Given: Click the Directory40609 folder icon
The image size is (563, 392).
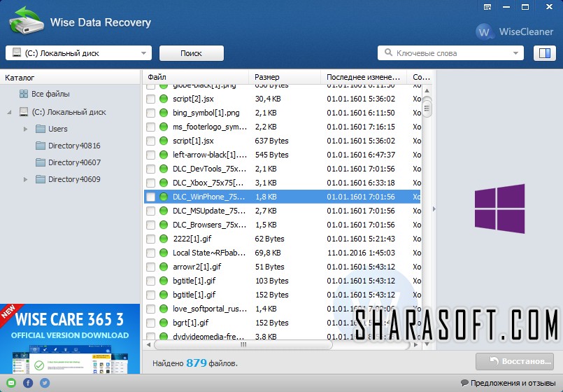Looking at the screenshot, I should coord(41,179).
